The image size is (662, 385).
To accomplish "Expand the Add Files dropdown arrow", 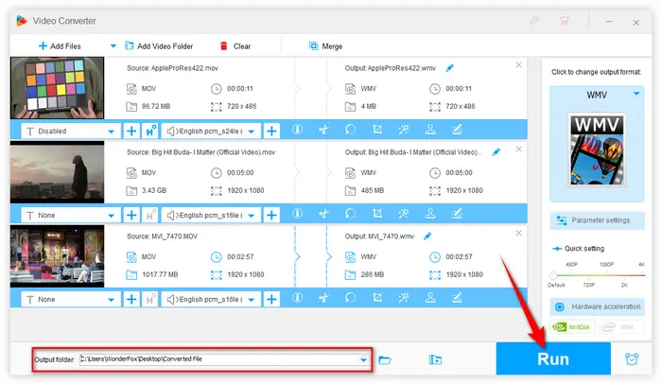I will coord(113,46).
